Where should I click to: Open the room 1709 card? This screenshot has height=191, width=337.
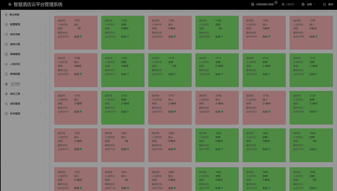click(x=123, y=70)
